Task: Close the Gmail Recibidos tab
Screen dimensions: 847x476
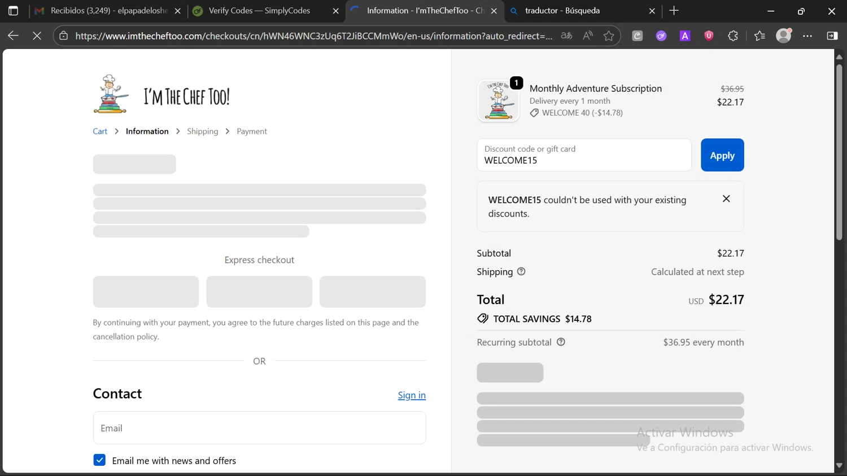Action: (x=177, y=11)
